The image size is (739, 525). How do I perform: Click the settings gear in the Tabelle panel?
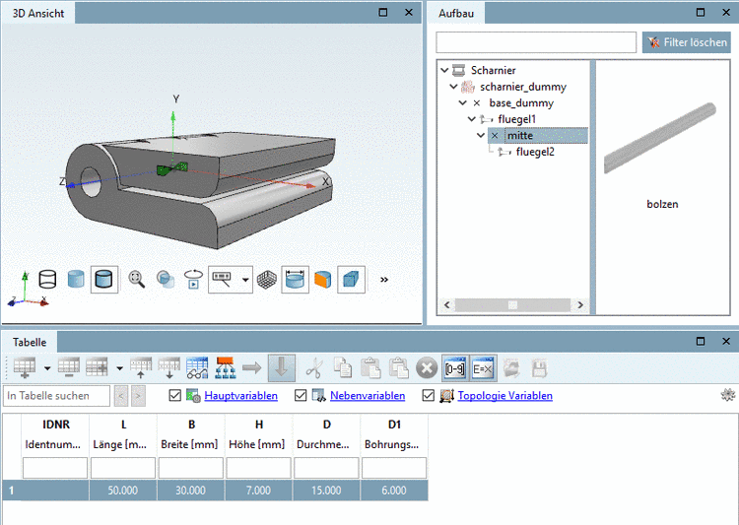click(728, 395)
